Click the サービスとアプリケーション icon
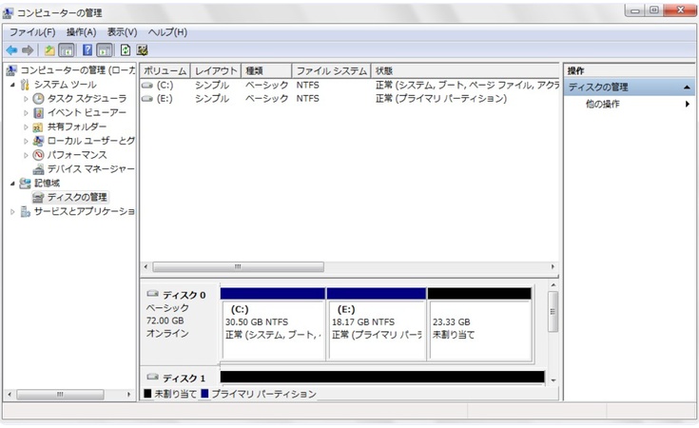The width and height of the screenshot is (699, 428). tap(26, 212)
